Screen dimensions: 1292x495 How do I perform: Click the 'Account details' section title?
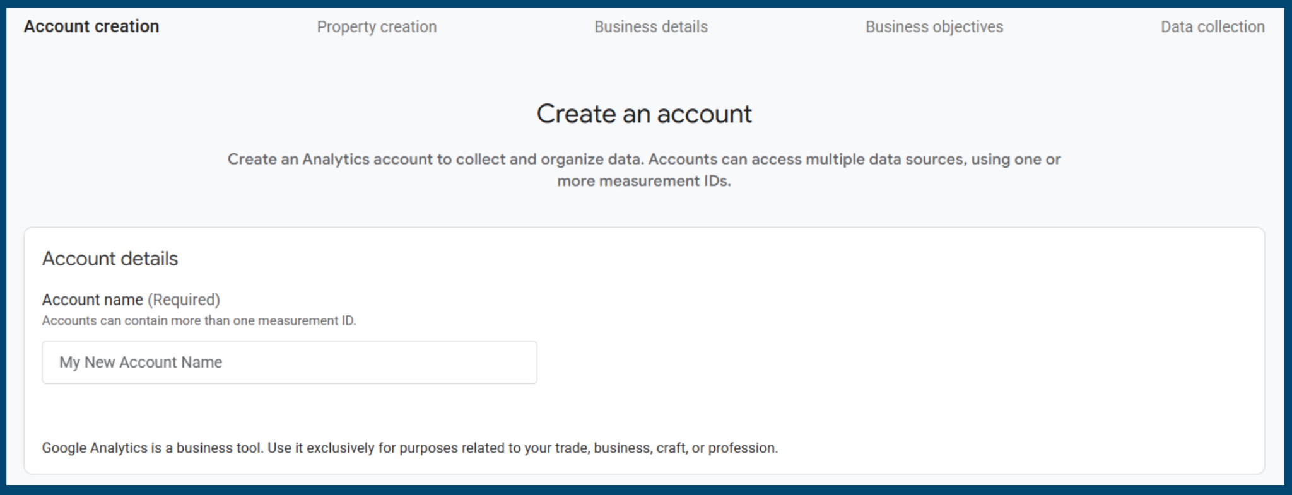tap(110, 259)
